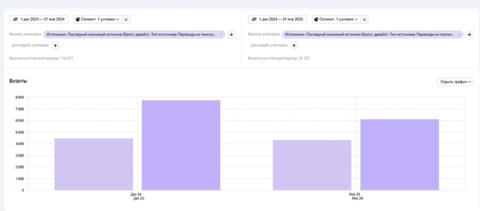Collapse chart with Скрыть график button

(x=455, y=82)
